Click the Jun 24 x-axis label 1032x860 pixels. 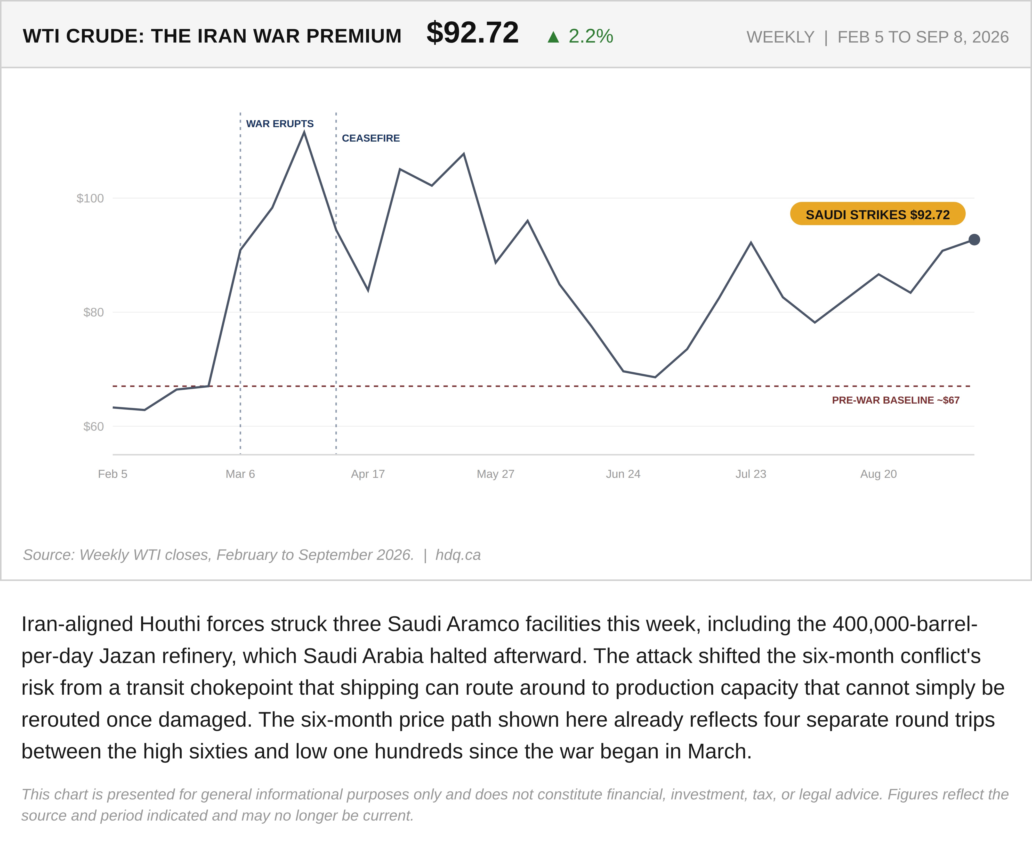623,474
